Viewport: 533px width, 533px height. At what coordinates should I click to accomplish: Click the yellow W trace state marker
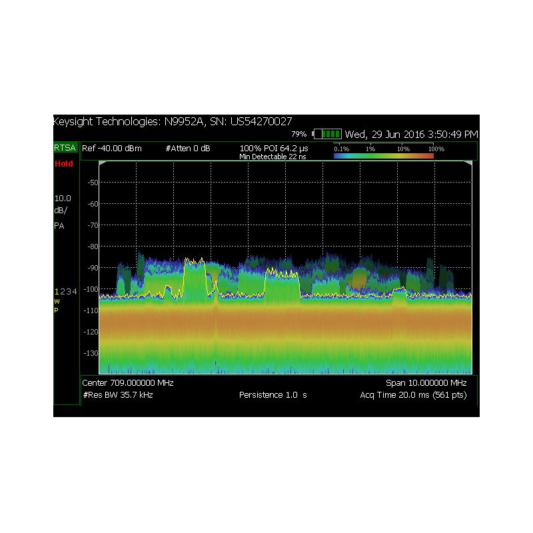click(x=57, y=302)
